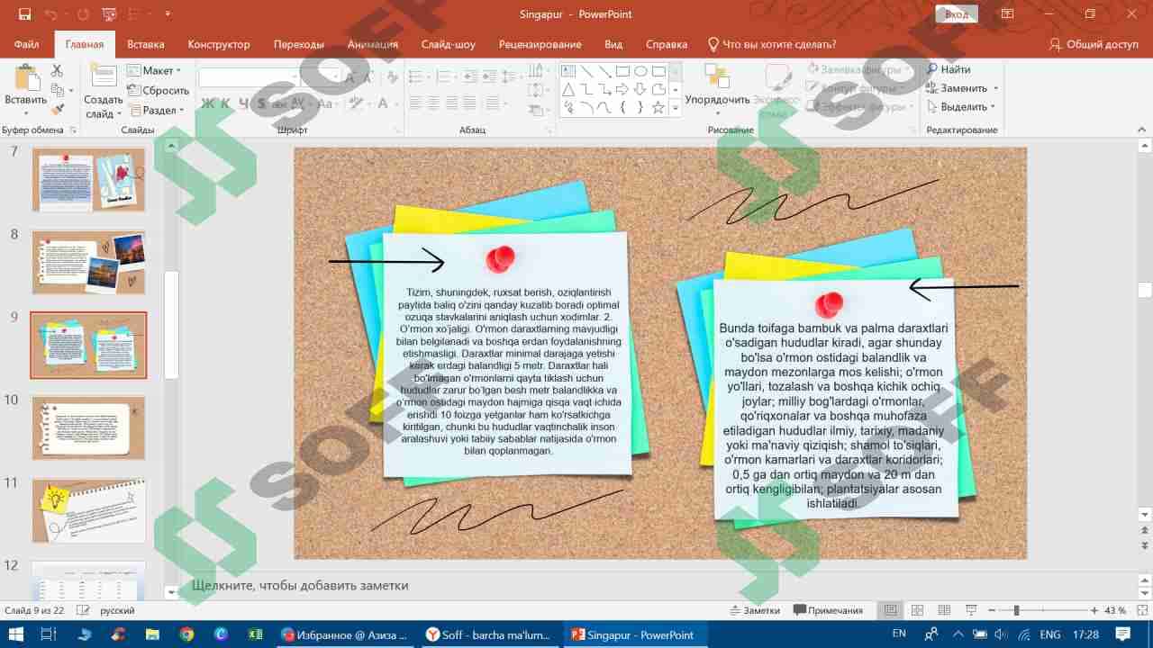The image size is (1153, 648).
Task: Open Chrome from the taskbar
Action: [x=186, y=634]
